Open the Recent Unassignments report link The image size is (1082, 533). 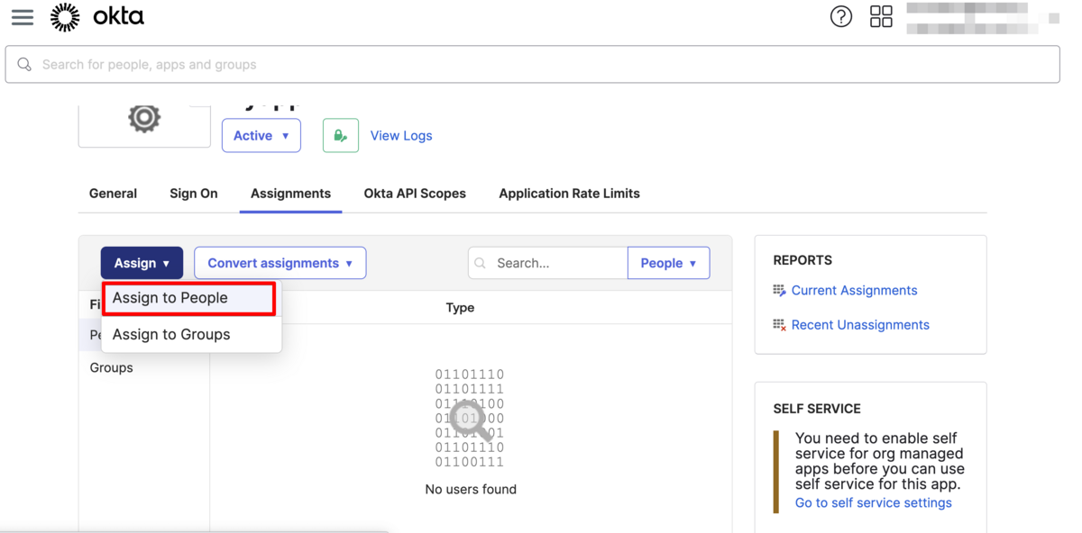coord(860,324)
